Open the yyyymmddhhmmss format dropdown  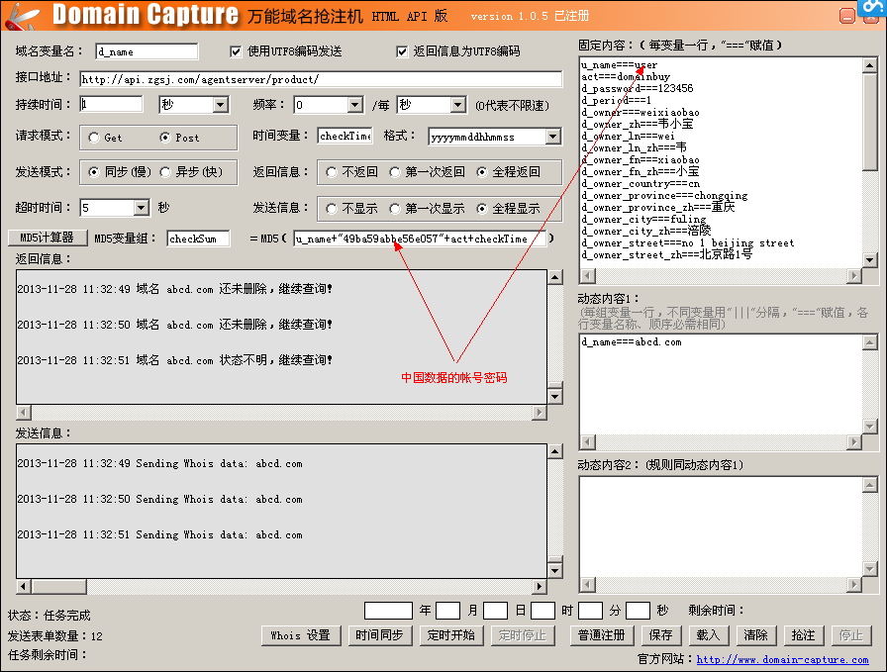coord(551,137)
